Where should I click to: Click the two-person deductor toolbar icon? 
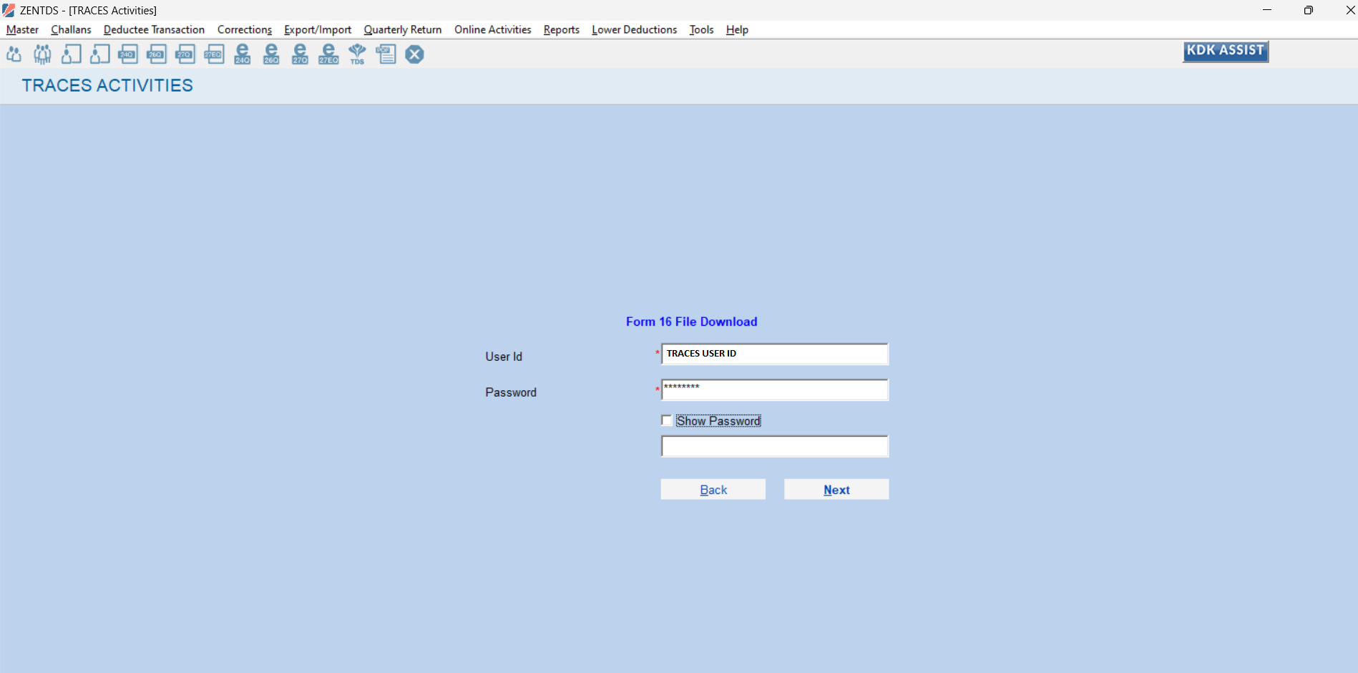tap(14, 54)
